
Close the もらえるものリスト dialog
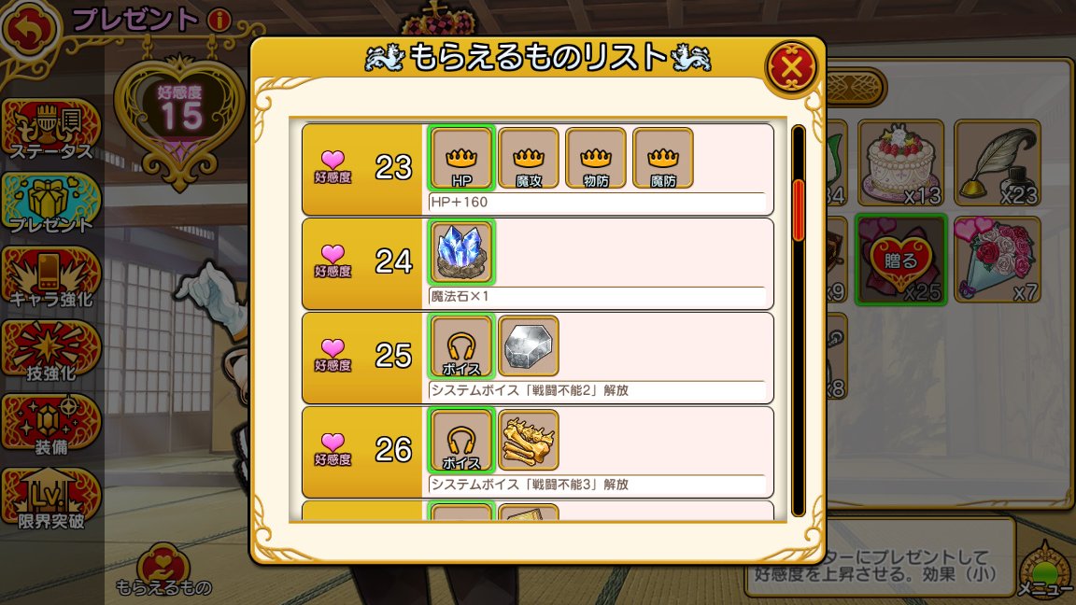pos(791,67)
